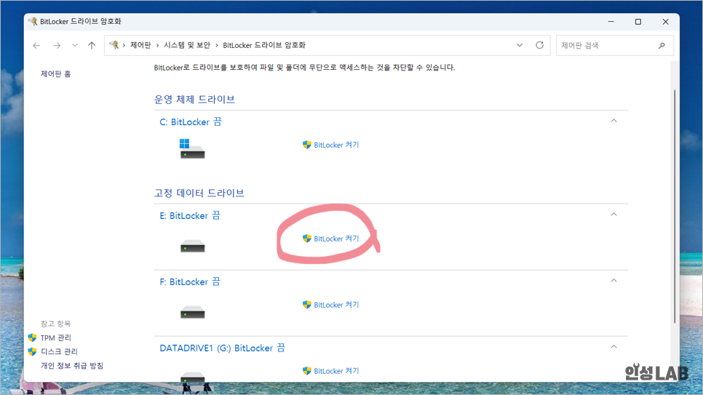
Task: Close the BitLocker window
Action: [x=665, y=22]
